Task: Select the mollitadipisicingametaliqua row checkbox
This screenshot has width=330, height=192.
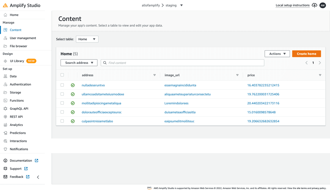Action: tap(62, 103)
